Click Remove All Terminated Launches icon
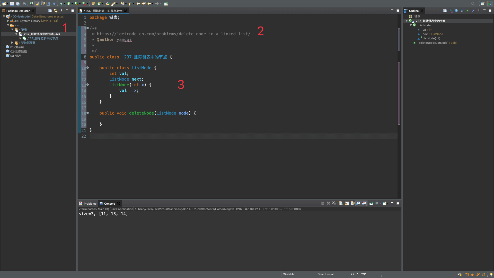The image size is (494, 278). (x=334, y=203)
